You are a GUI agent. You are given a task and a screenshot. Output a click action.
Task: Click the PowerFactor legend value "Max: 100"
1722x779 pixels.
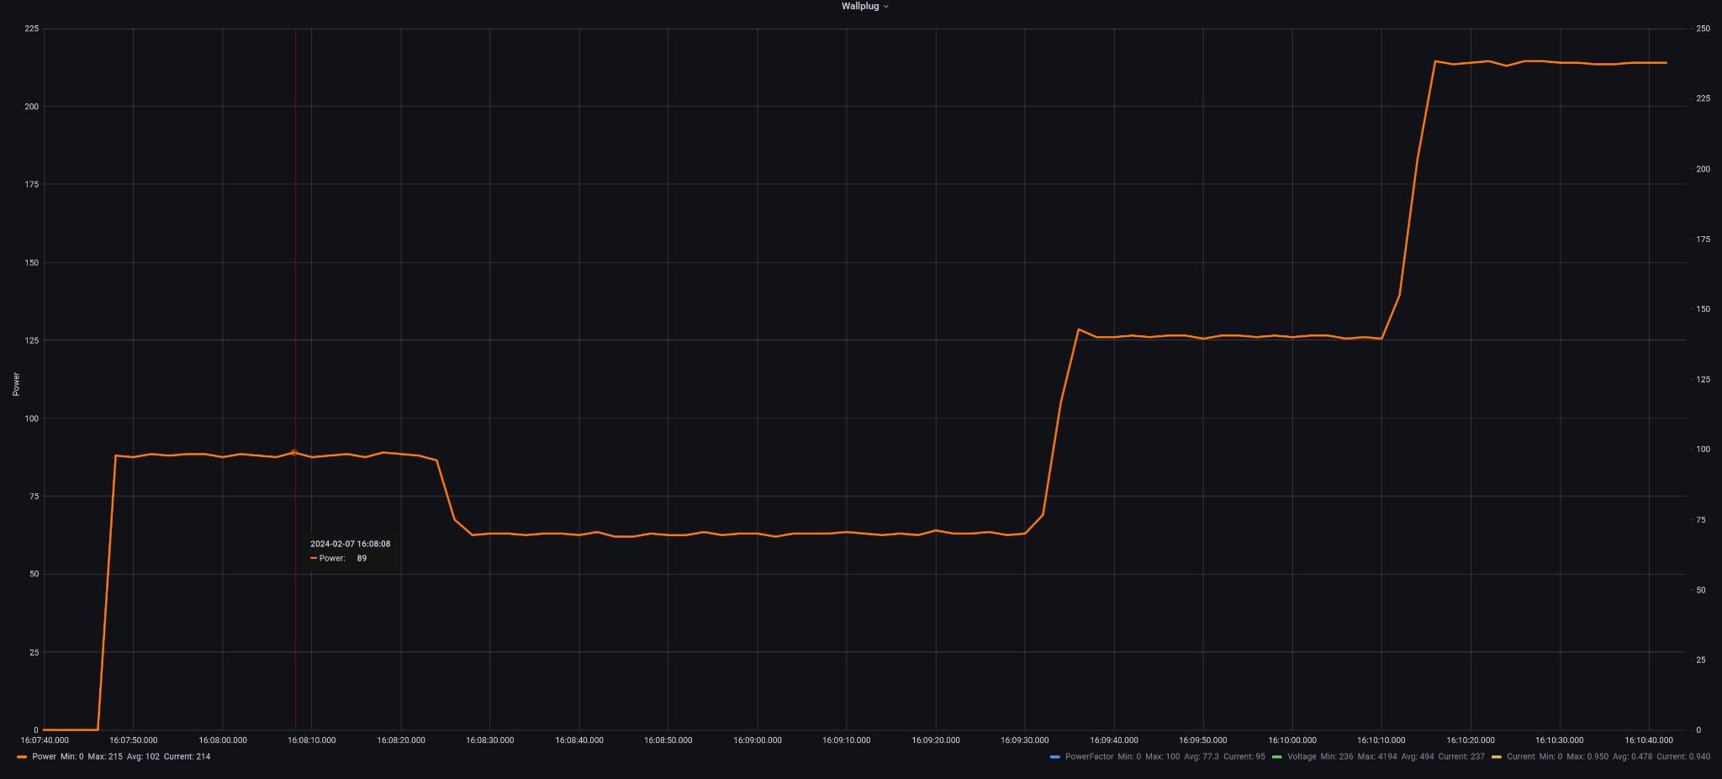click(x=1162, y=756)
